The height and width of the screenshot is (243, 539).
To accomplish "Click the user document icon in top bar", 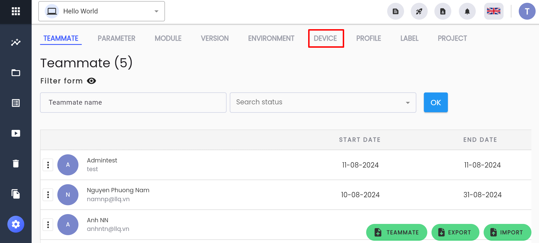I will click(443, 11).
